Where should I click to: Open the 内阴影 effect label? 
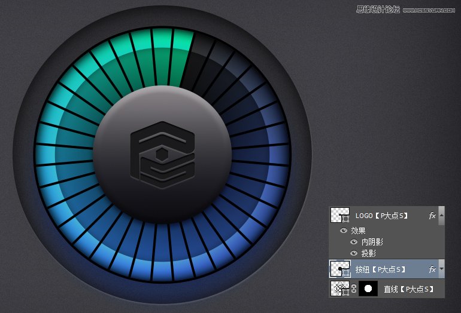pos(372,242)
